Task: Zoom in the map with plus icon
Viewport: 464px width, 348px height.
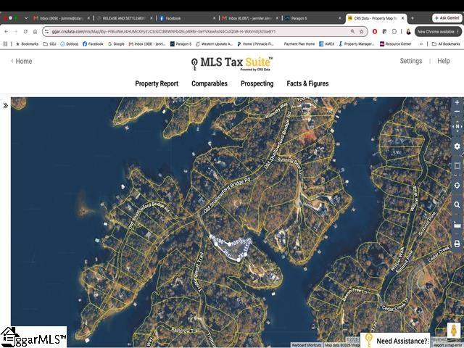Action: pyautogui.click(x=457, y=102)
